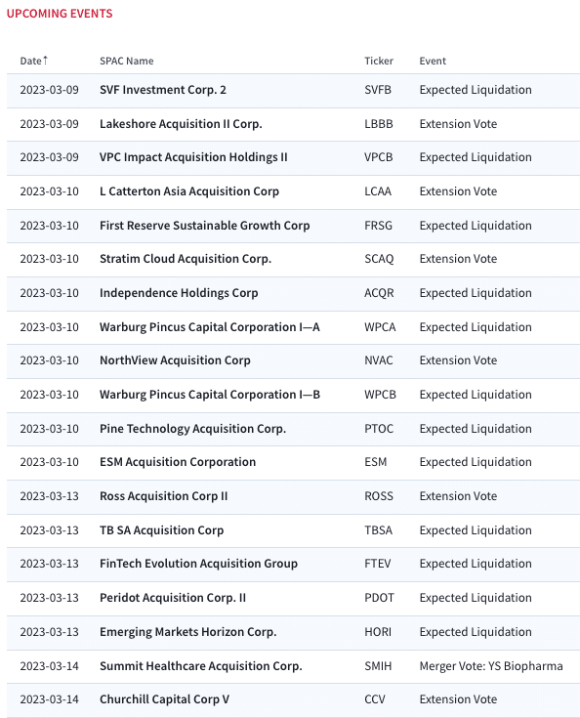Select Independence Holdings Corp name
Screen dimensions: 580x718
pos(179,293)
